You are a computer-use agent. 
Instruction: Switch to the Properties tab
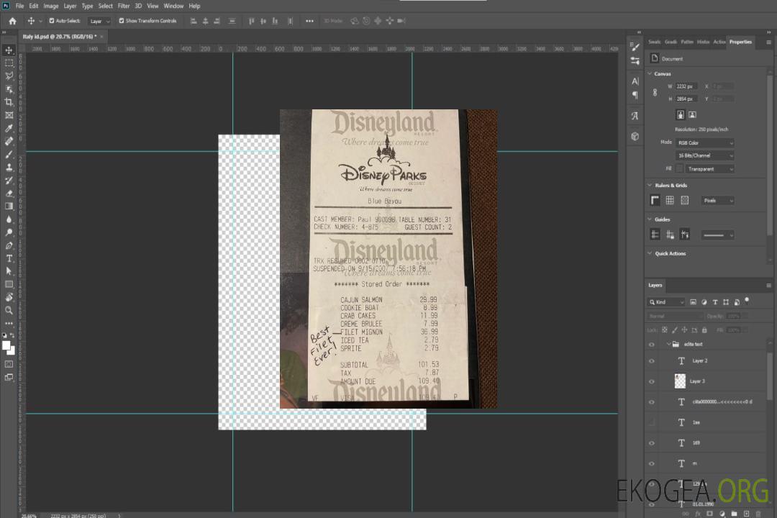740,42
